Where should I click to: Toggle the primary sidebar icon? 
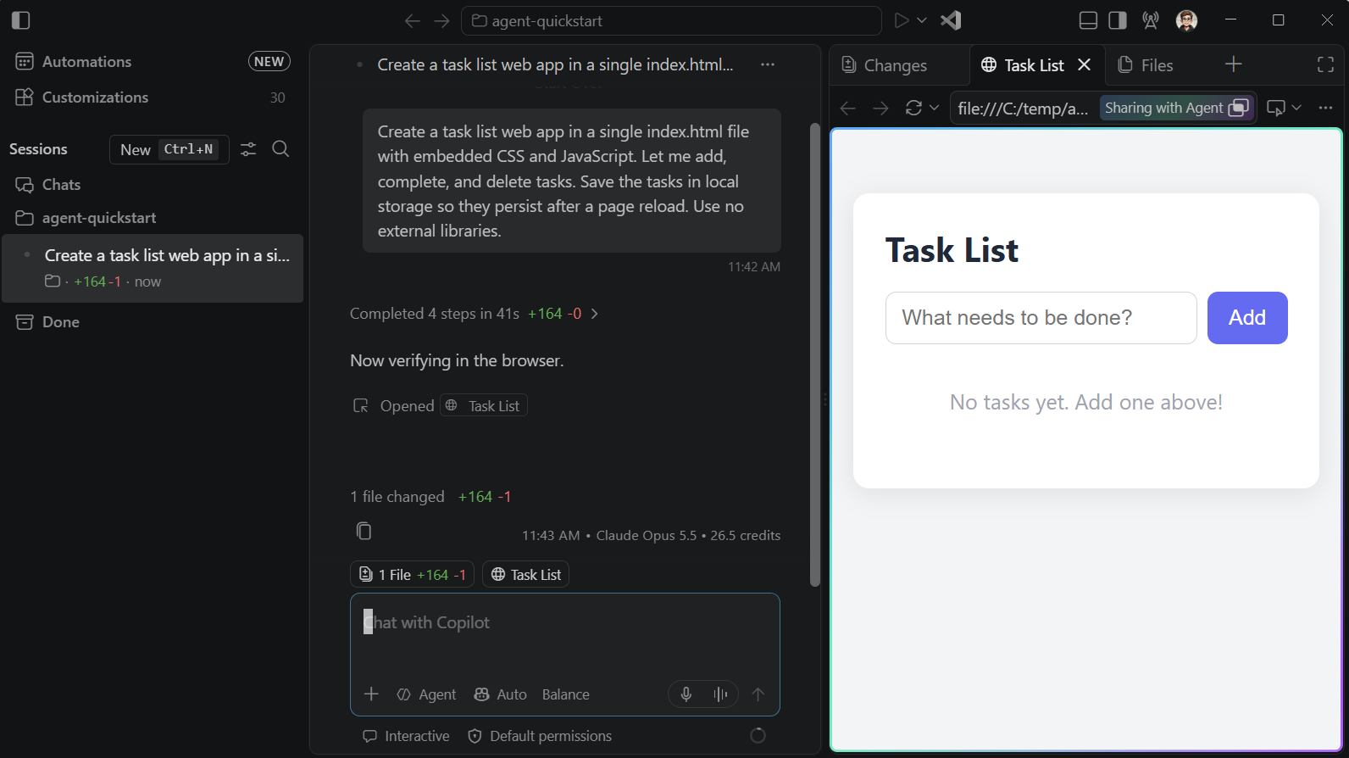pos(21,20)
